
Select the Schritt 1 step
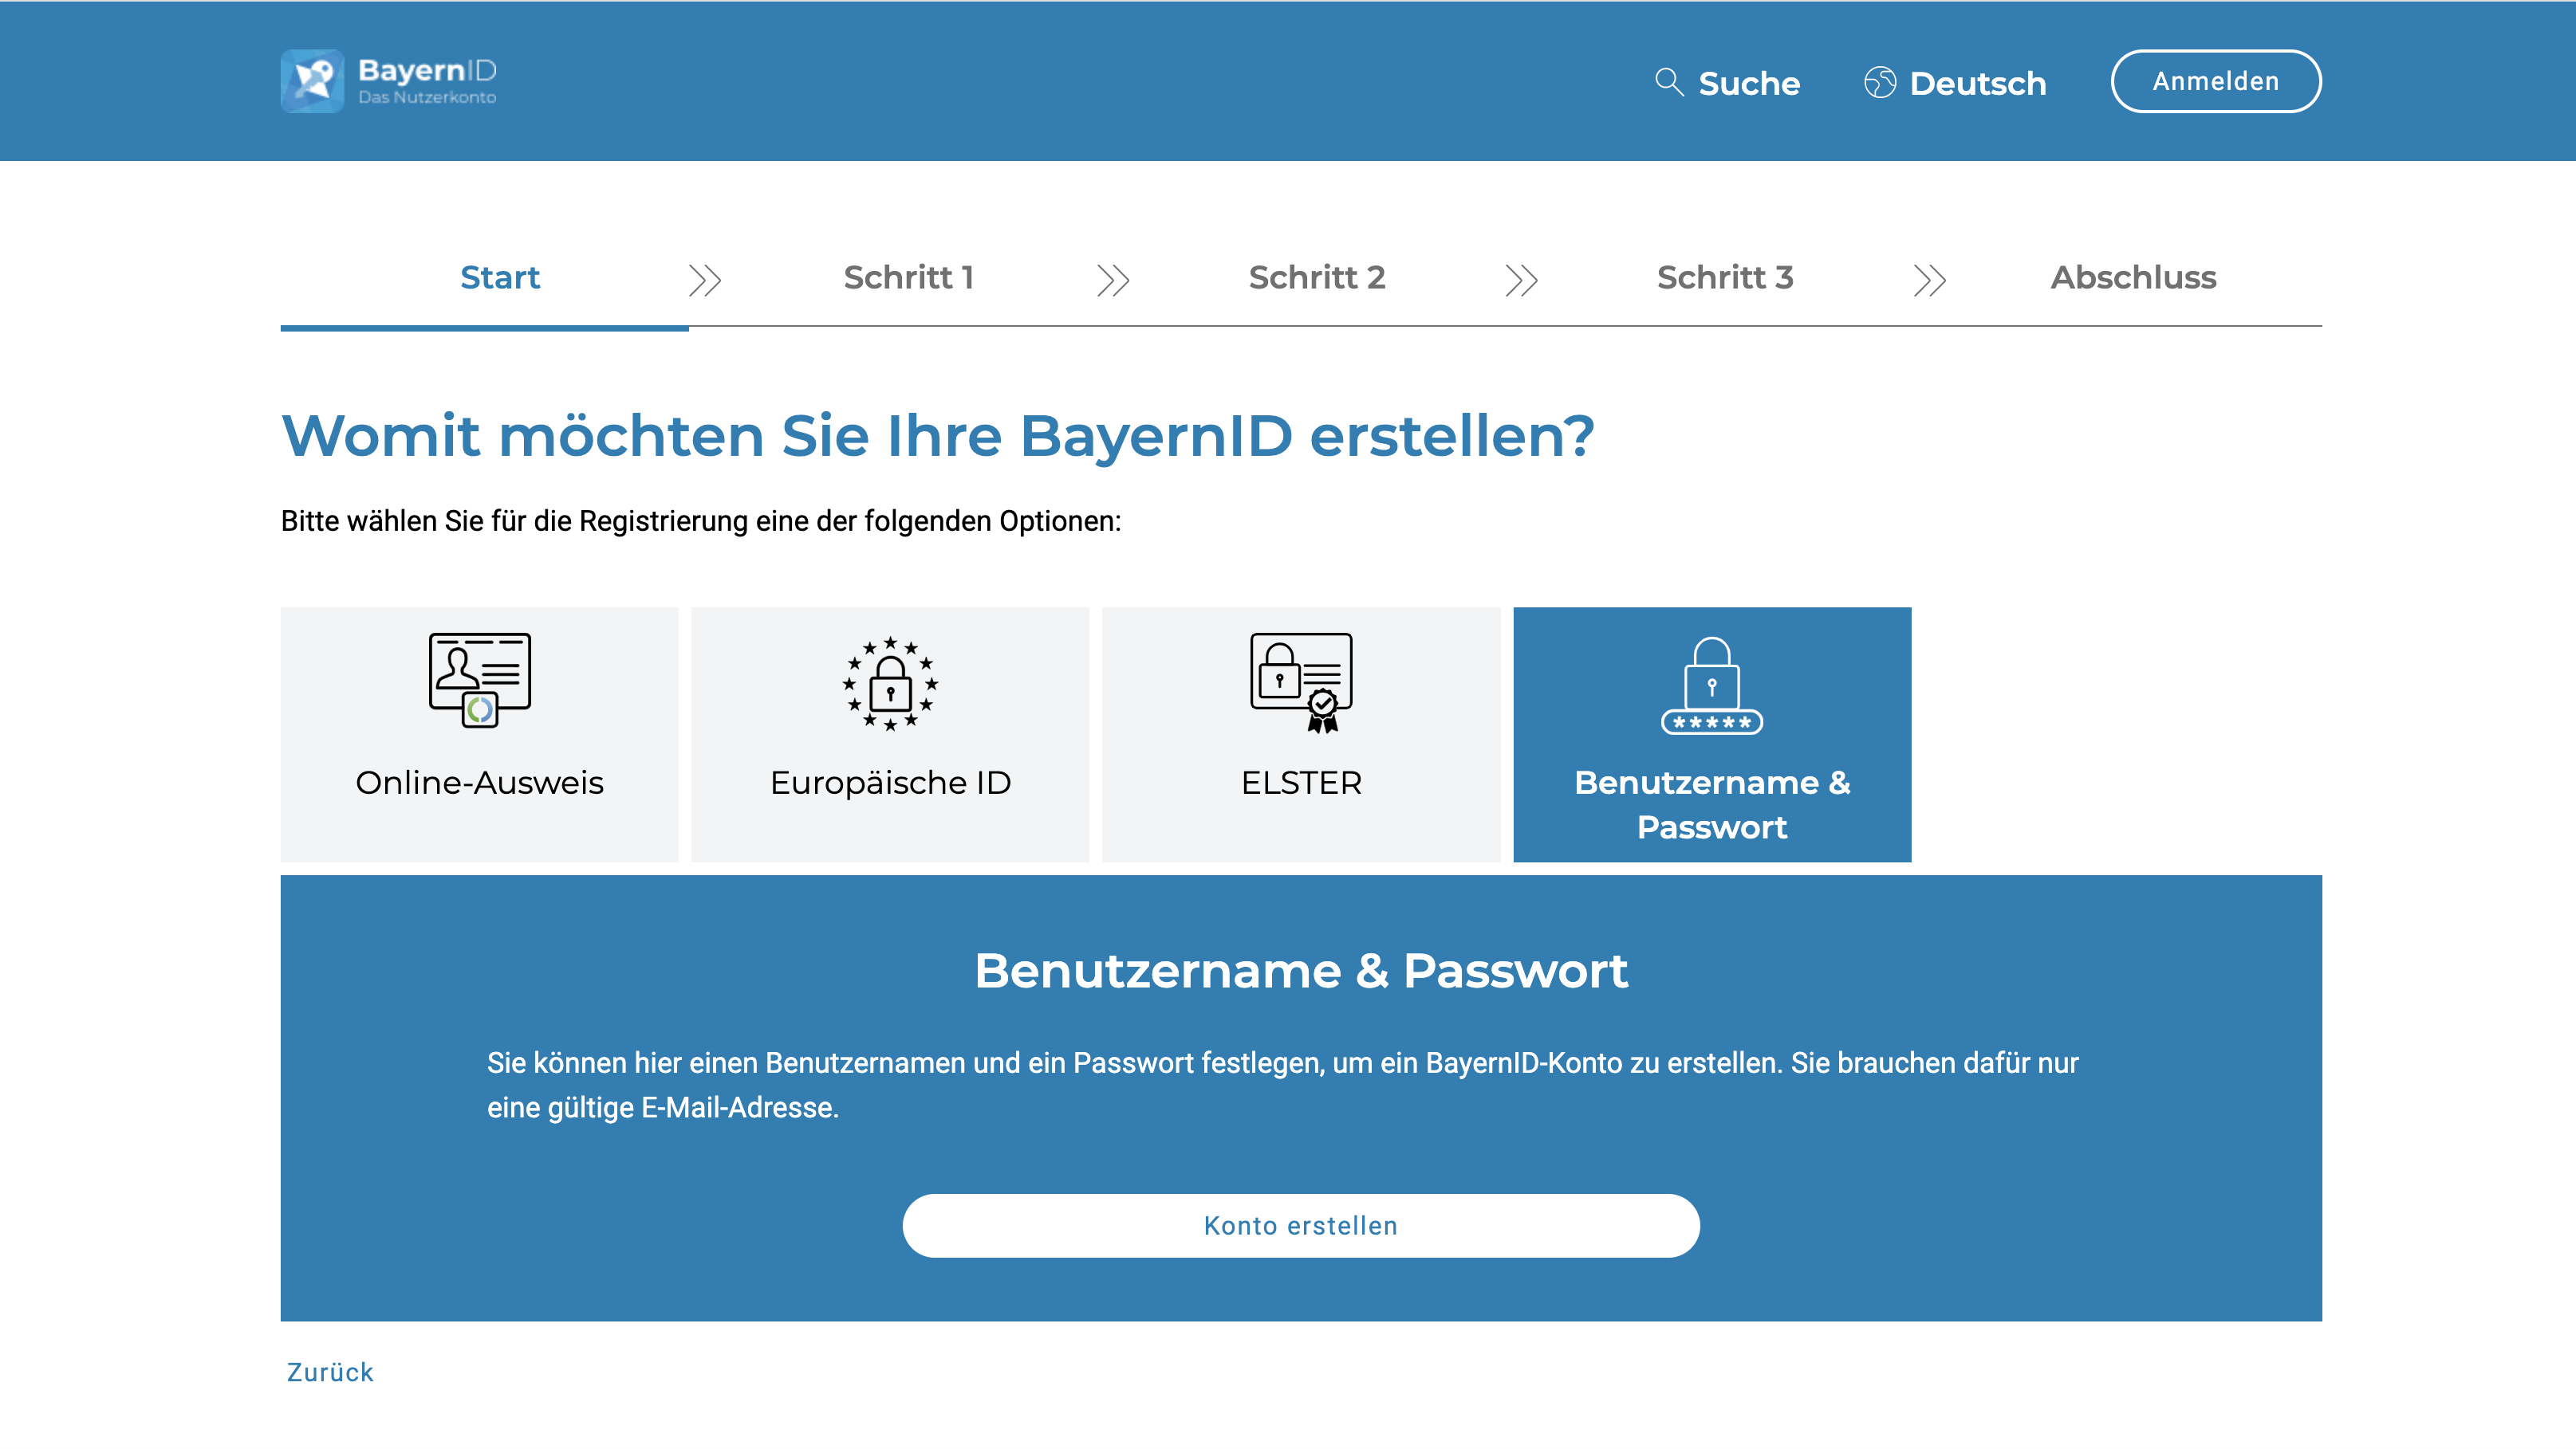coord(908,277)
